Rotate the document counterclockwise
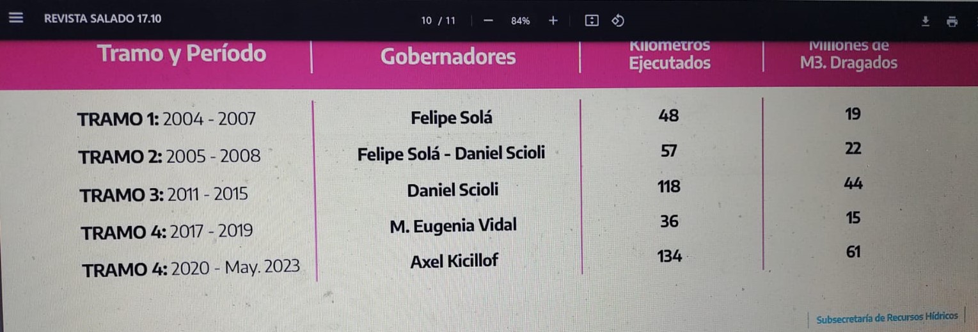The width and height of the screenshot is (978, 332). click(x=617, y=20)
